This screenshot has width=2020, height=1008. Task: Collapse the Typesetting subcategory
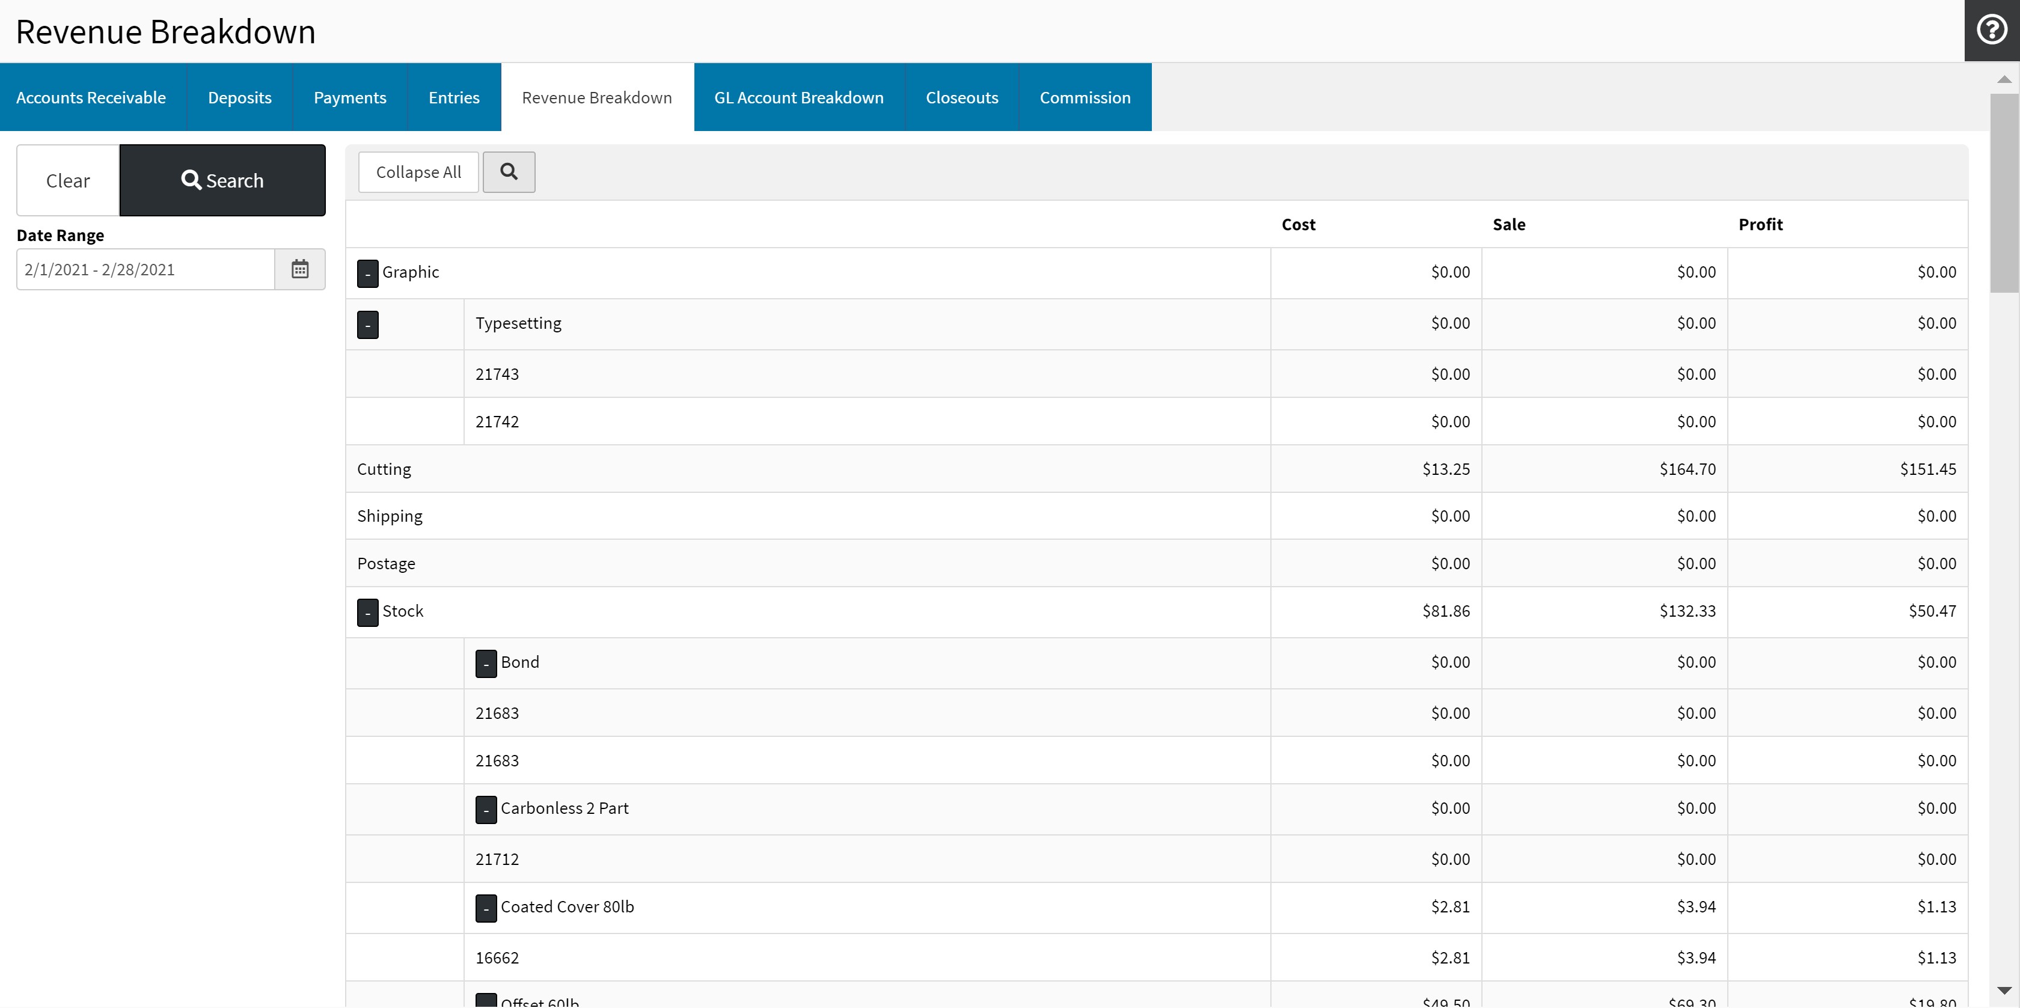368,325
